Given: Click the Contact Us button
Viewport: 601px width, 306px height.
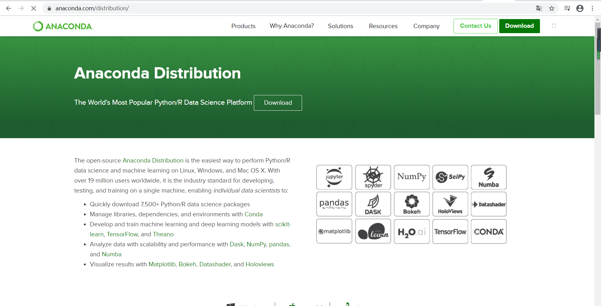Looking at the screenshot, I should (x=475, y=26).
